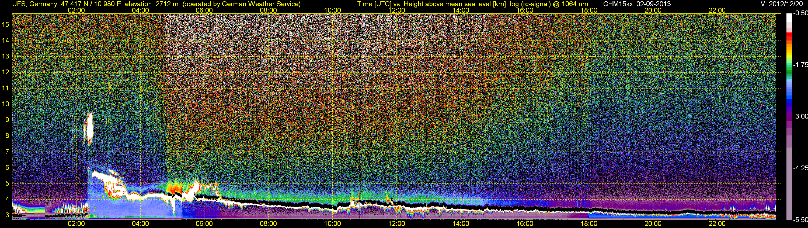Screen dimensions: 808x228
Task: Click the 02:00 label on the top time axis
Action: click(76, 10)
